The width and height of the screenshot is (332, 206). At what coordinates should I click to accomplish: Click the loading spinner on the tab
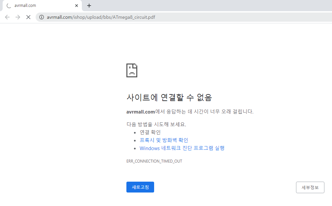point(9,6)
